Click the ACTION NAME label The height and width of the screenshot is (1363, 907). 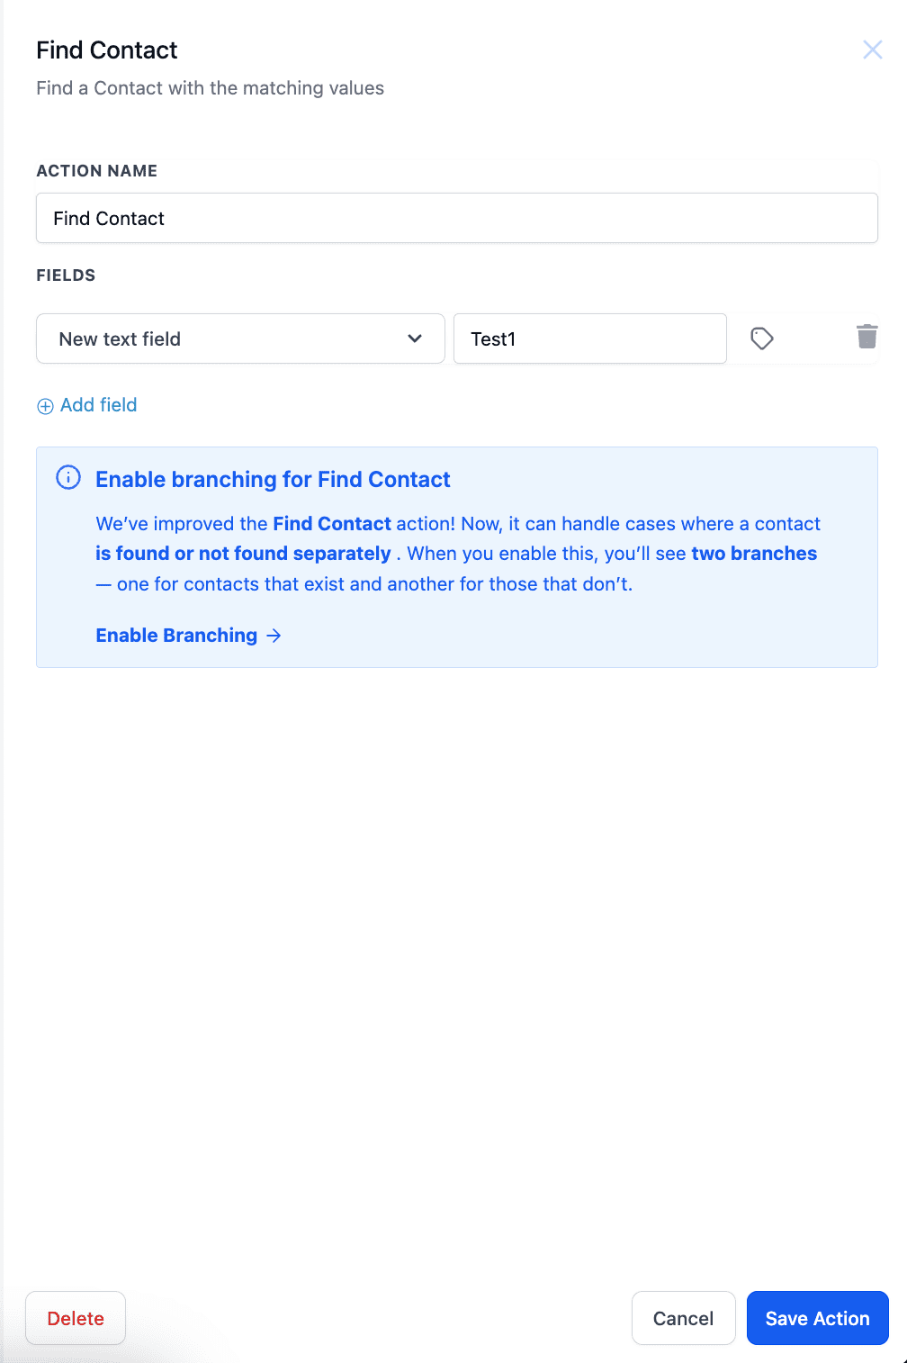(97, 171)
